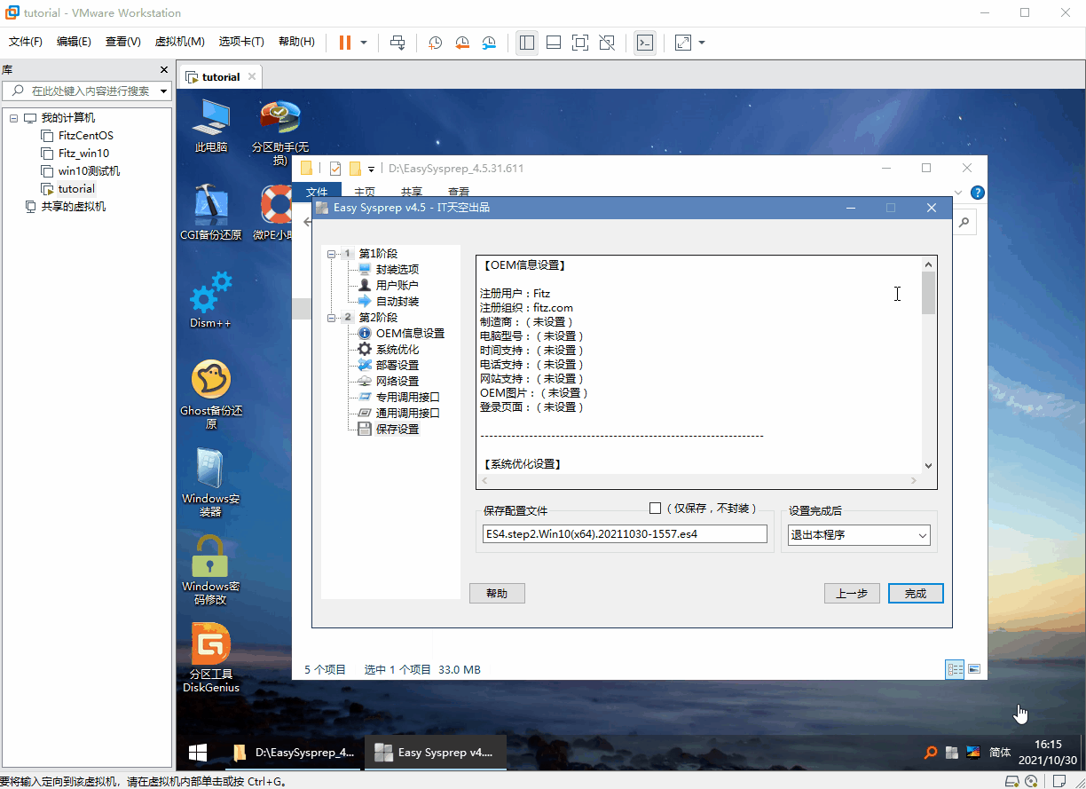
Task: Click the 上一步 button
Action: (x=851, y=594)
